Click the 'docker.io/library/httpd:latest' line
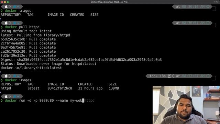 tap(31, 68)
